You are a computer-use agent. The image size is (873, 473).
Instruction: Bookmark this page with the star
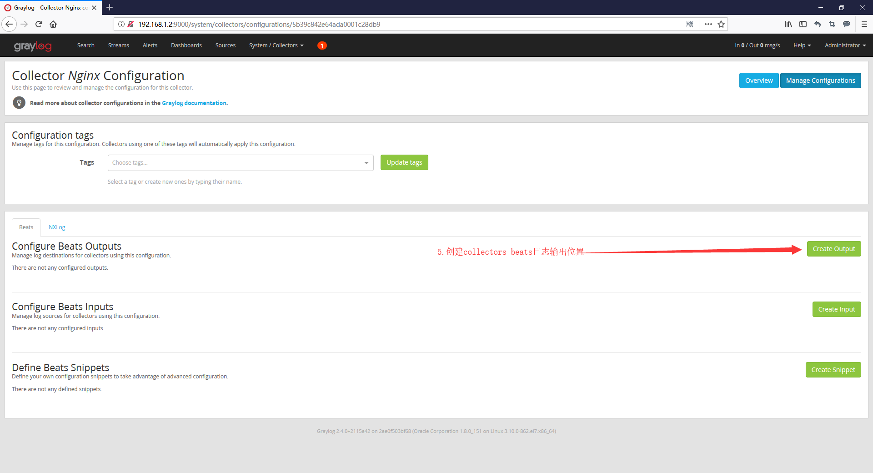click(x=721, y=24)
